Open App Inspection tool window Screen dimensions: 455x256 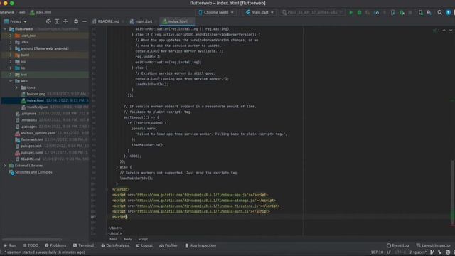pyautogui.click(x=200, y=245)
